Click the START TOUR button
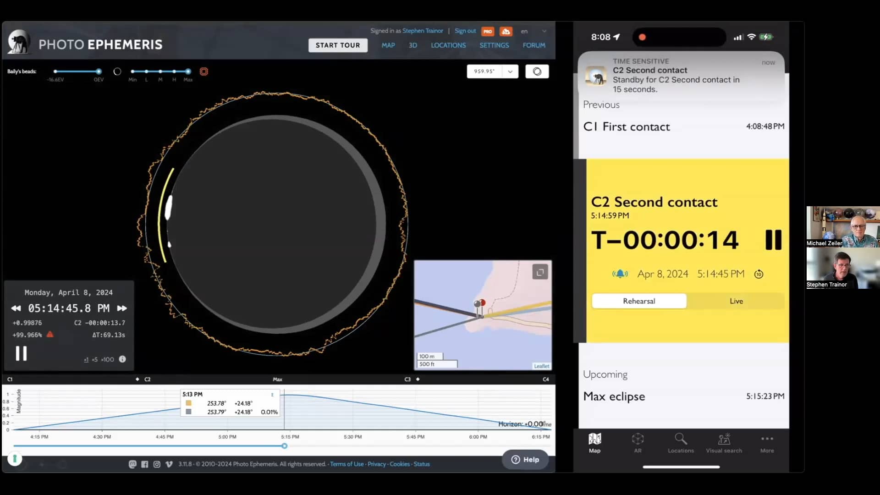 coord(338,45)
